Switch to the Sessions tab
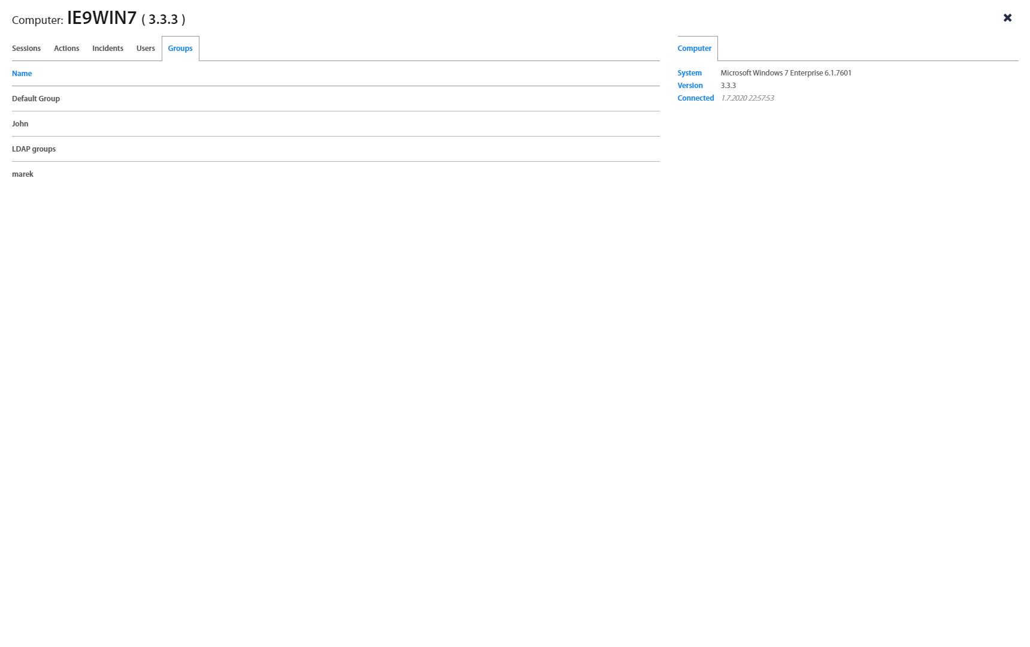 click(x=26, y=49)
